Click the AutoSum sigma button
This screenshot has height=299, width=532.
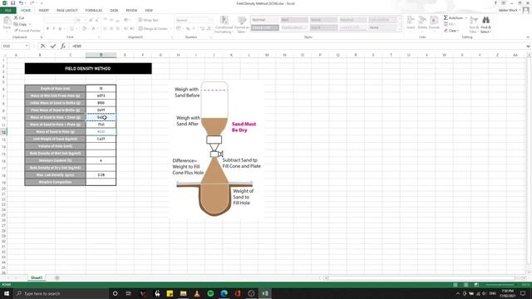coord(453,17)
